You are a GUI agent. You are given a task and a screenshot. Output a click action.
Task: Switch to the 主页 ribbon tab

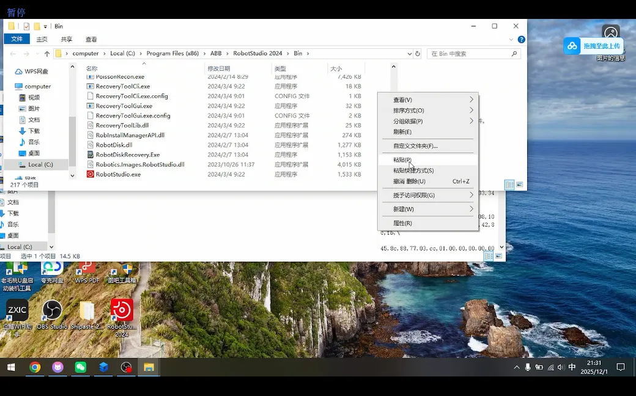tap(42, 39)
